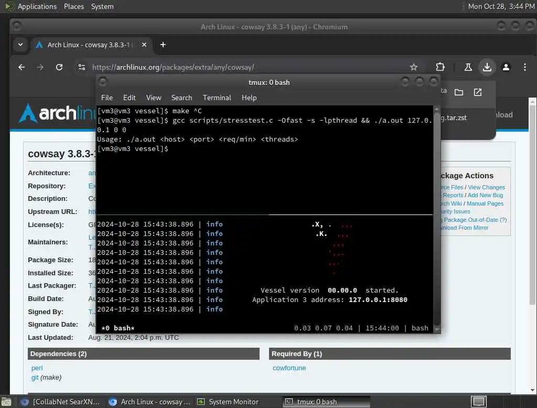The width and height of the screenshot is (537, 408).
Task: Open a new Chromium tab
Action: click(x=163, y=45)
